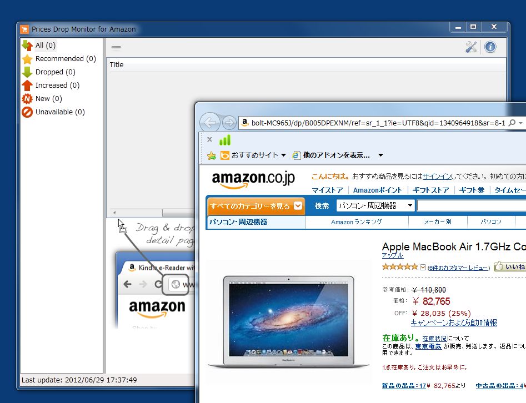Click the green signal bars icon
Screen dimensions: 526x403
225,140
